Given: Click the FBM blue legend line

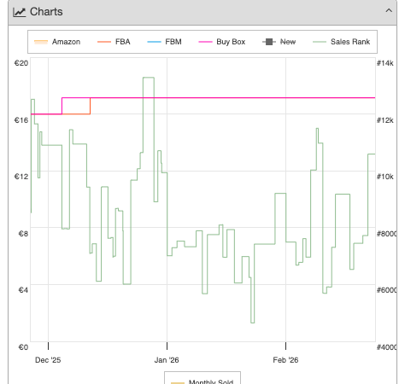Looking at the screenshot, I should (x=154, y=42).
